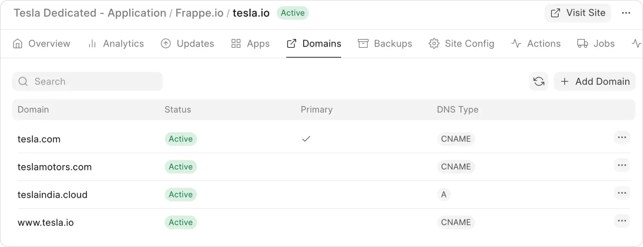
Task: Click the Status column header
Action: [178, 110]
